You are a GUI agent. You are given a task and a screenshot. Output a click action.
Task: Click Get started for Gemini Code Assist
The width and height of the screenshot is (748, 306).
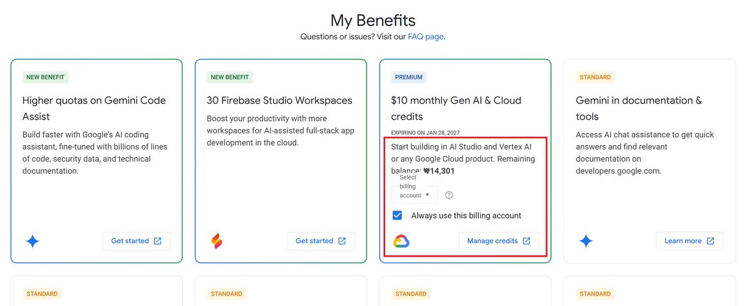(137, 241)
